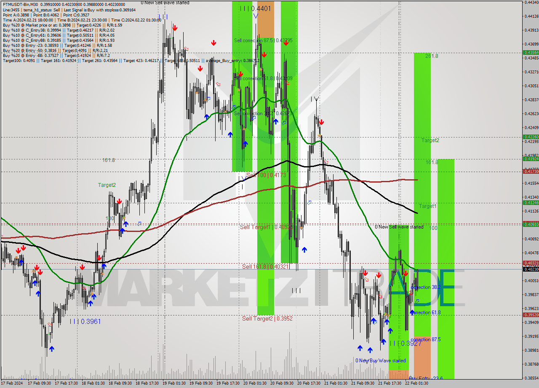Click the 'Sell 161.8 | 0.40321' label
This screenshot has width=539, height=388.
pyautogui.click(x=265, y=267)
